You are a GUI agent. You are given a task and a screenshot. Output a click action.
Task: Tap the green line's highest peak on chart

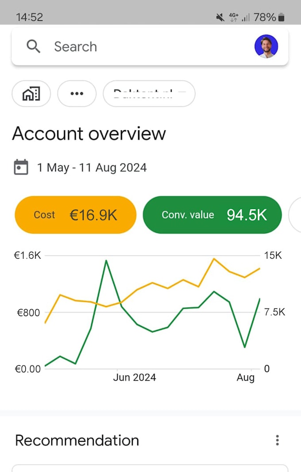[106, 261]
